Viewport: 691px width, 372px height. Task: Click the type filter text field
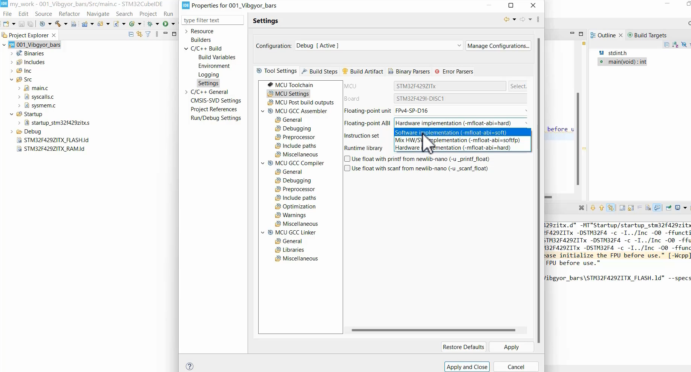(x=213, y=20)
